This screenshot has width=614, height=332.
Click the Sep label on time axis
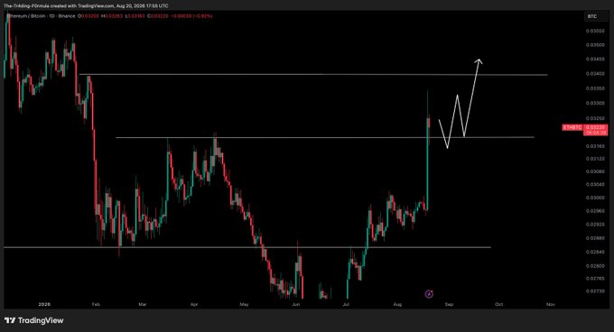pyautogui.click(x=449, y=304)
